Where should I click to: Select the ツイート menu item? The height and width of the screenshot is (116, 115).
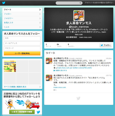pyautogui.click(x=22, y=10)
